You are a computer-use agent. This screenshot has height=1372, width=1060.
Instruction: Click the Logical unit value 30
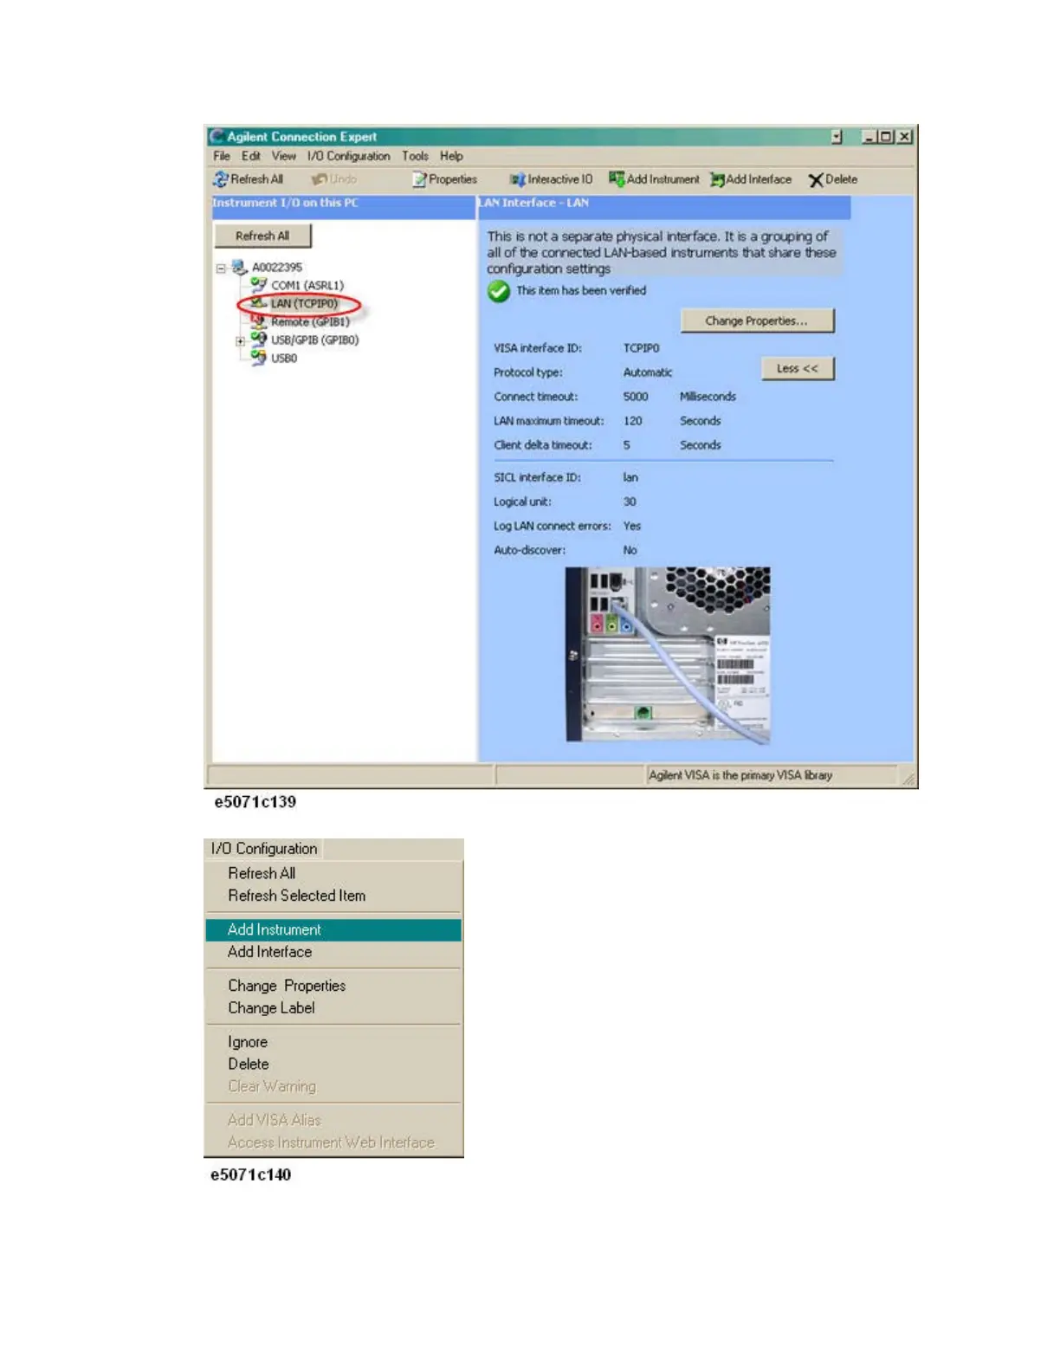click(x=630, y=502)
